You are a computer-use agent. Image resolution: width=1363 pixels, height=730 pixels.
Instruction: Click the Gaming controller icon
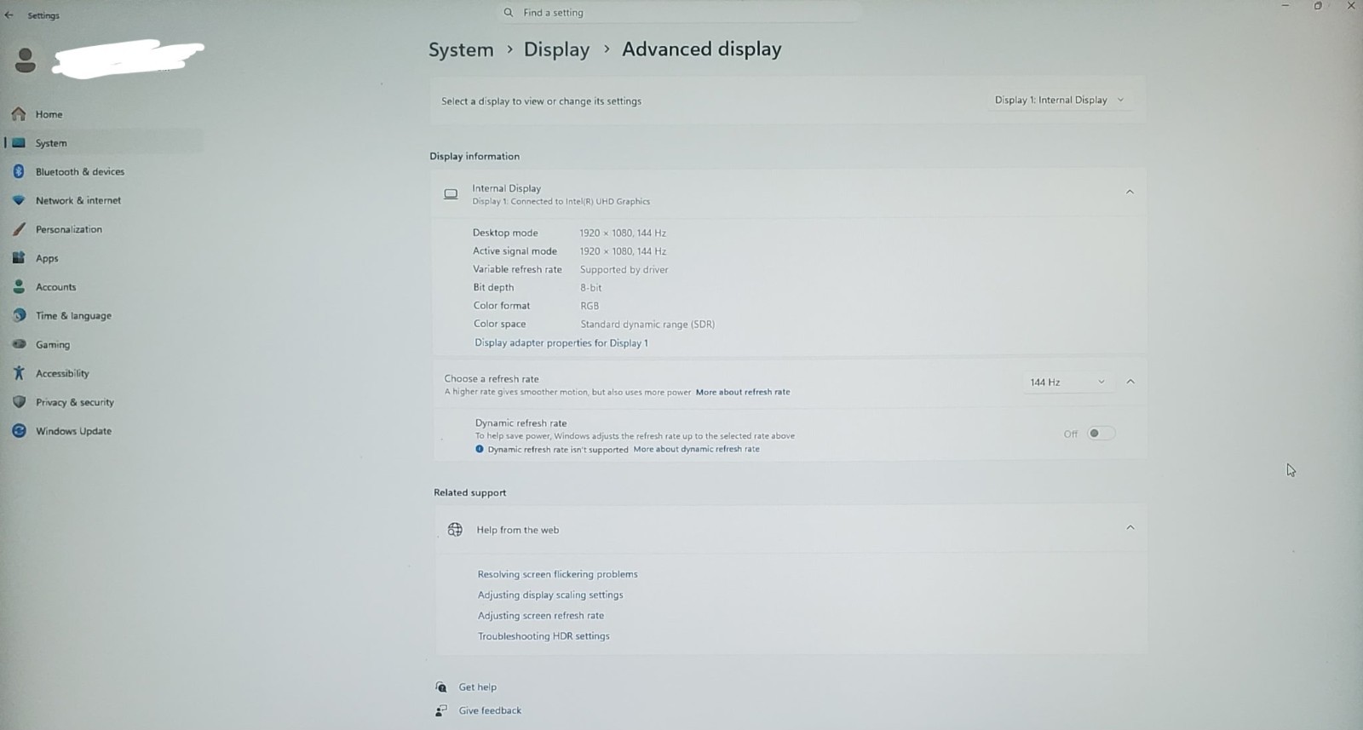(19, 344)
